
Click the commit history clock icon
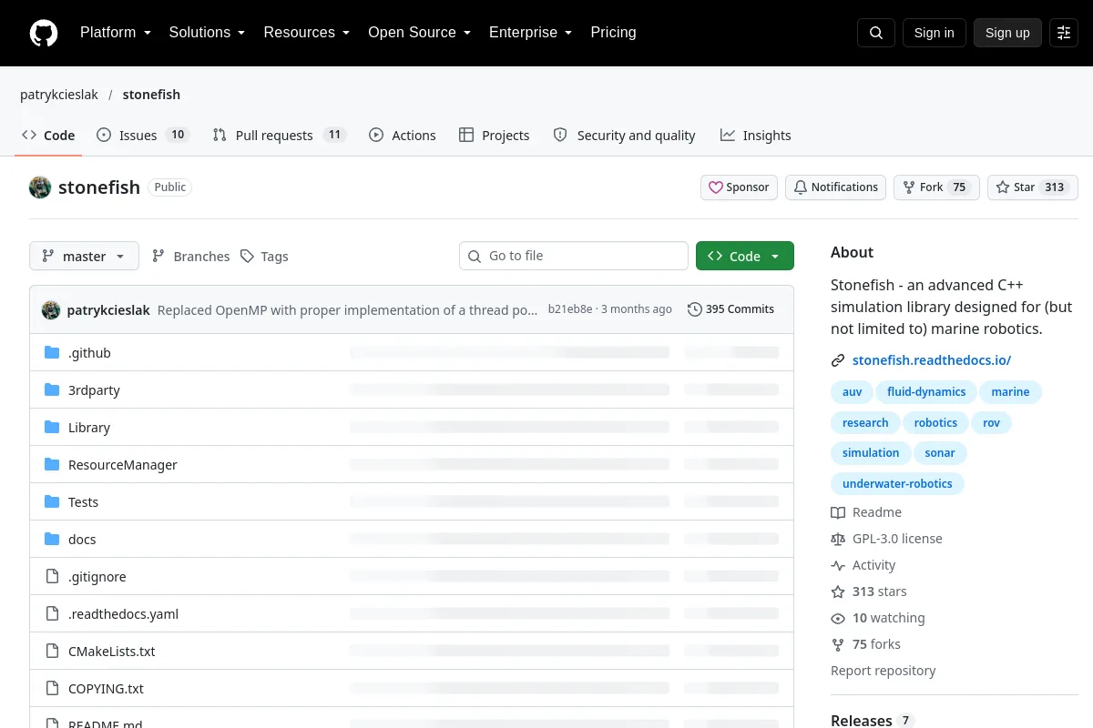pyautogui.click(x=695, y=309)
